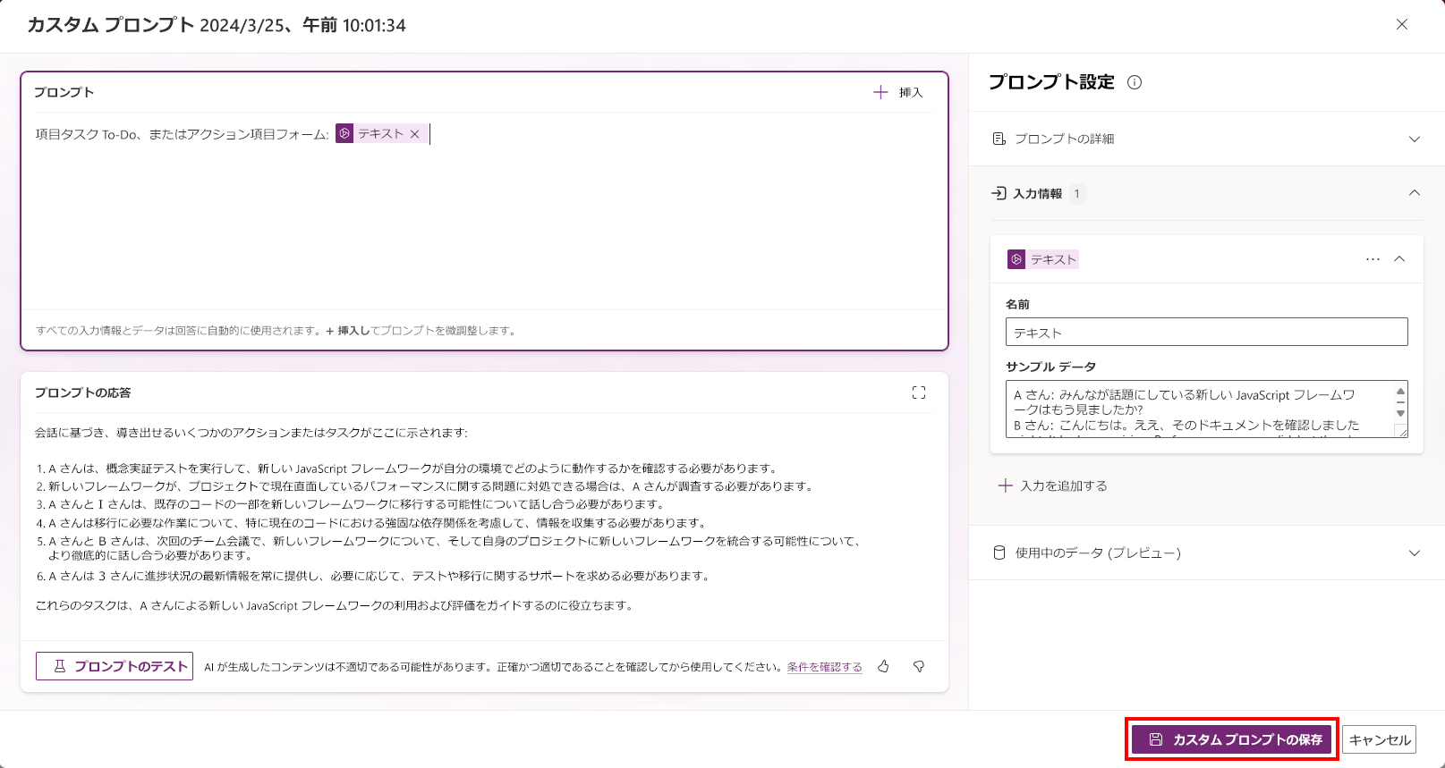
Task: Click the save icon in カスタム プロンプトの保存
Action: tap(1156, 739)
